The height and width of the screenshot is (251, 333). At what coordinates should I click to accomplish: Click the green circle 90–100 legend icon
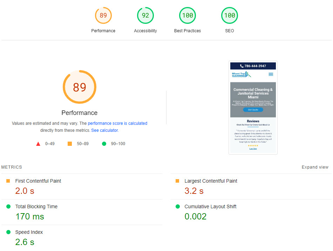[104, 144]
